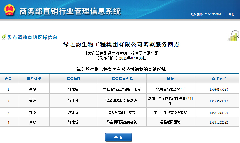
Task: Select the 调整情况 column header
Action: tap(34, 79)
